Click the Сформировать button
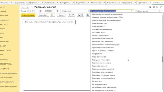Screen dimensions: 164x92 point(28,15)
